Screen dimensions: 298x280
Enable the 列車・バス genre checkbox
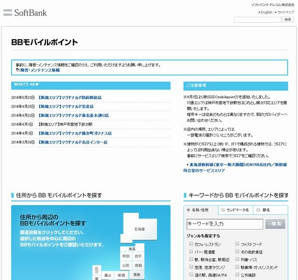click(237, 260)
